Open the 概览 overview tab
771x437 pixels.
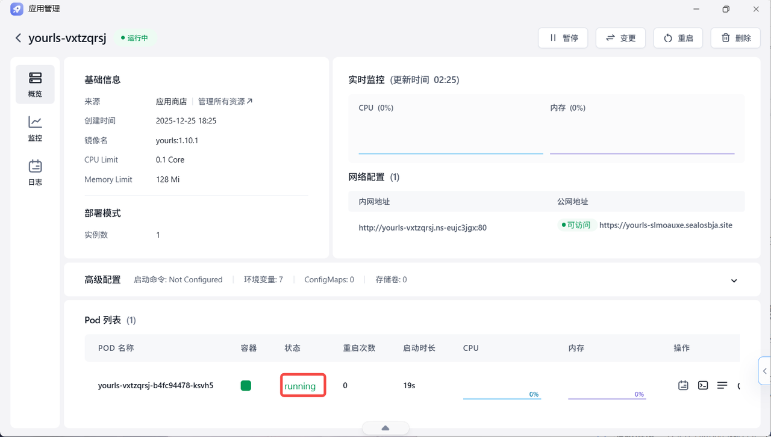pos(35,84)
